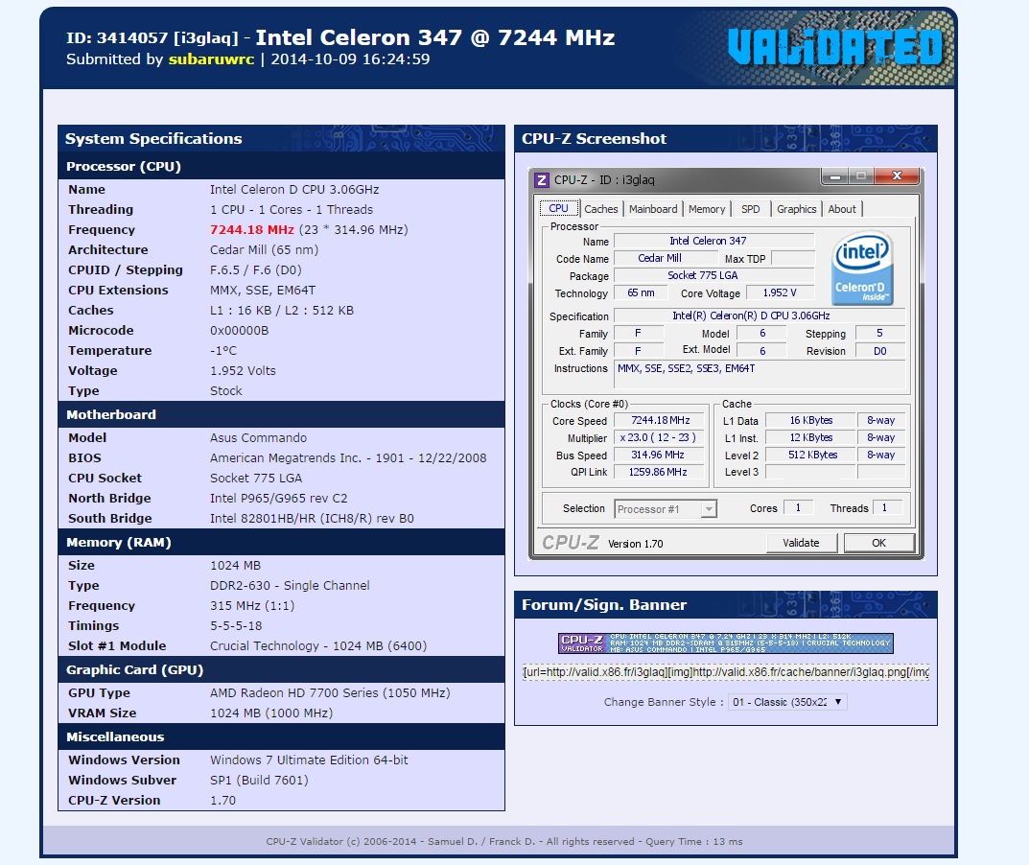The height and width of the screenshot is (865, 1029).
Task: Click the QPI Link 1259.86 MHz field
Action: (660, 472)
